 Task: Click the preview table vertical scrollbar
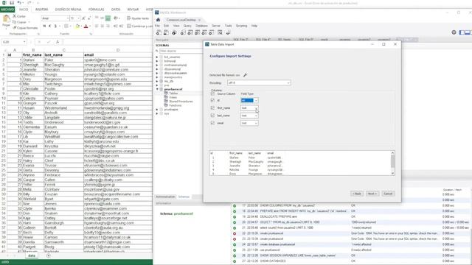392,163
